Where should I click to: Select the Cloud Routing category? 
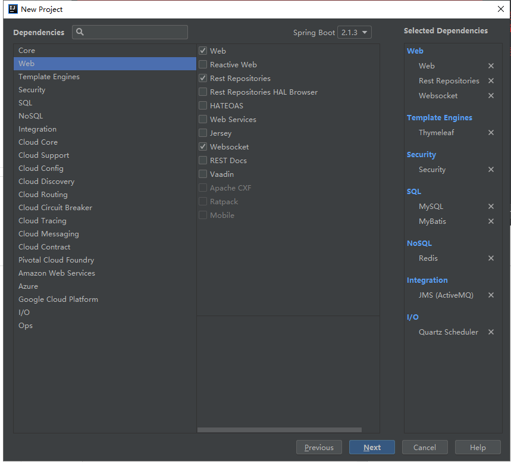click(x=105, y=195)
